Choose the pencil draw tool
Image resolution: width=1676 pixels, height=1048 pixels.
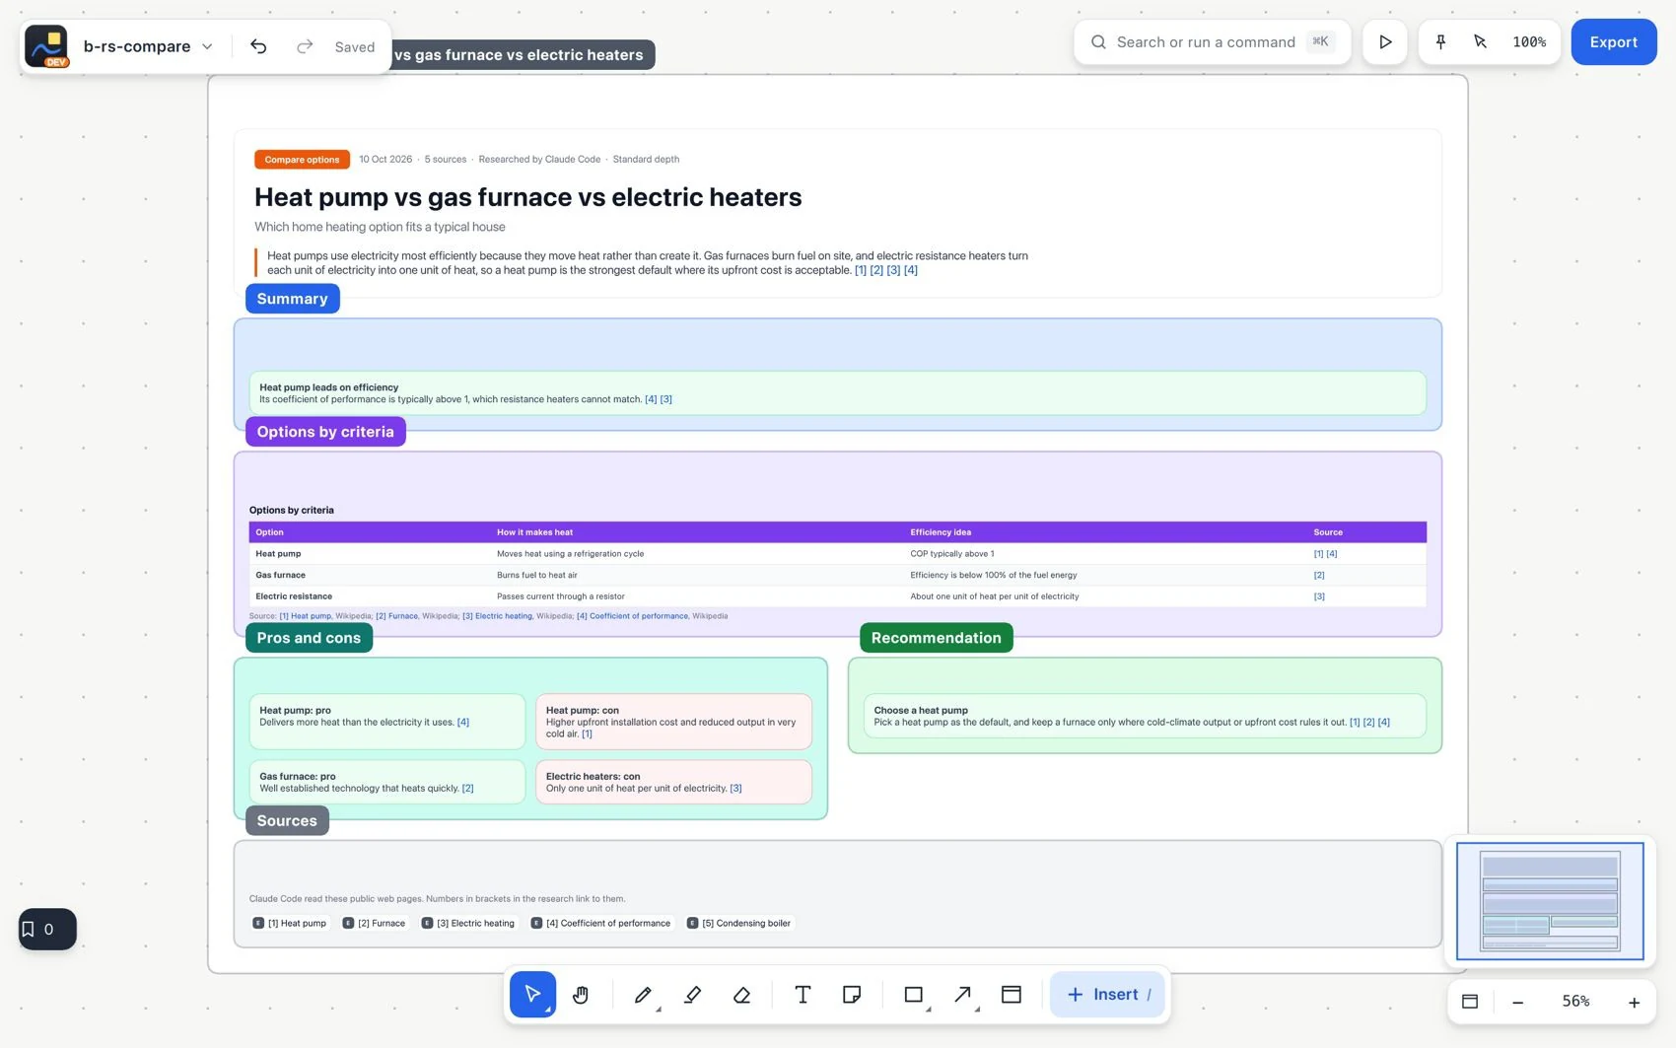pyautogui.click(x=643, y=994)
